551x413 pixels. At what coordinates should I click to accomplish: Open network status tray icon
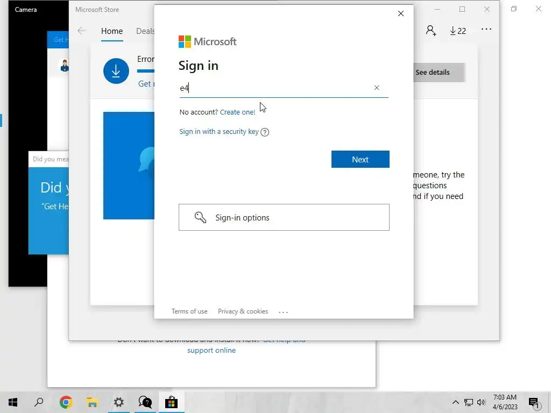point(469,402)
